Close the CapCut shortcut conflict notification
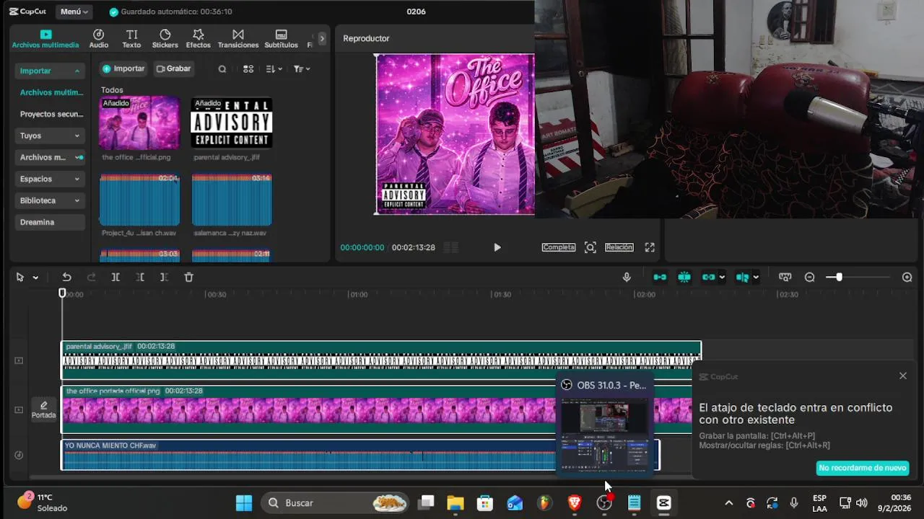Viewport: 924px width, 519px height. 902,376
